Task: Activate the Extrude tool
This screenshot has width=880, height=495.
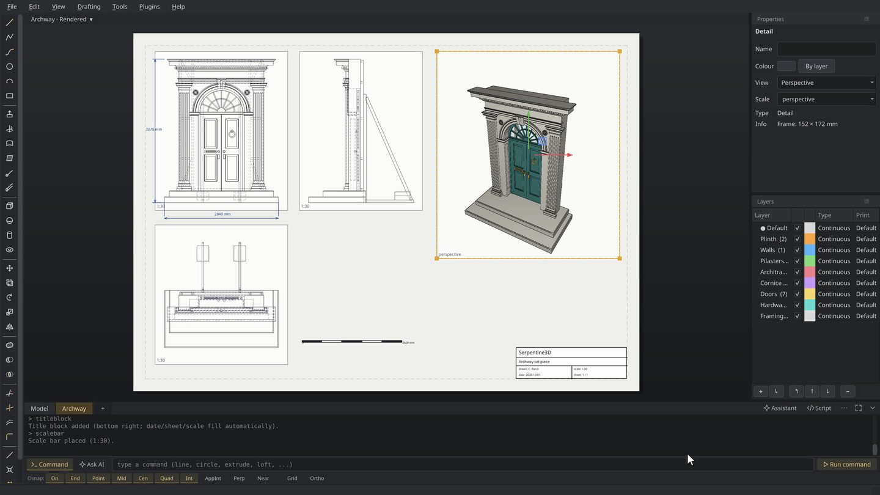Action: pyautogui.click(x=9, y=114)
